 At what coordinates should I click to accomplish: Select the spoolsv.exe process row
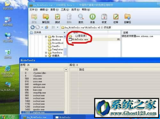click(43, 109)
